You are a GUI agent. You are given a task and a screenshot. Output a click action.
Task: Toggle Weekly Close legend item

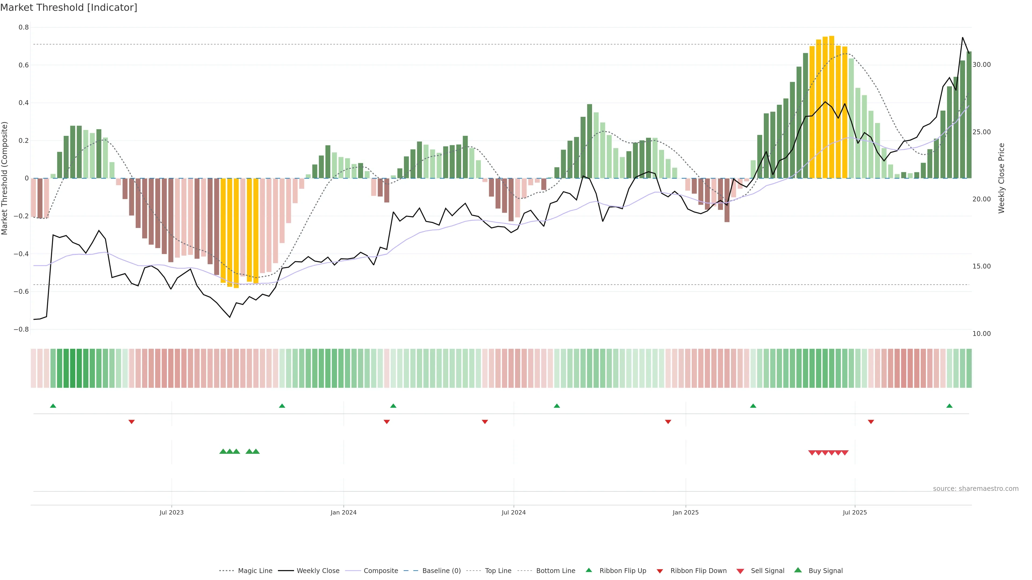318,571
